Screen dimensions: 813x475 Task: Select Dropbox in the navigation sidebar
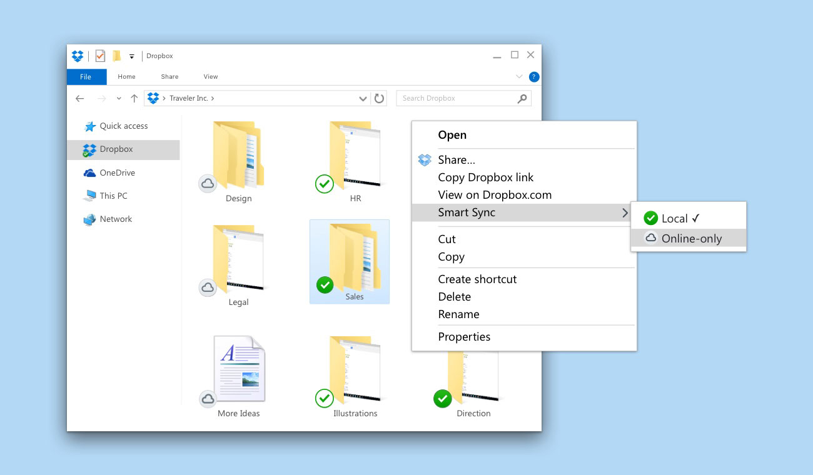(116, 149)
